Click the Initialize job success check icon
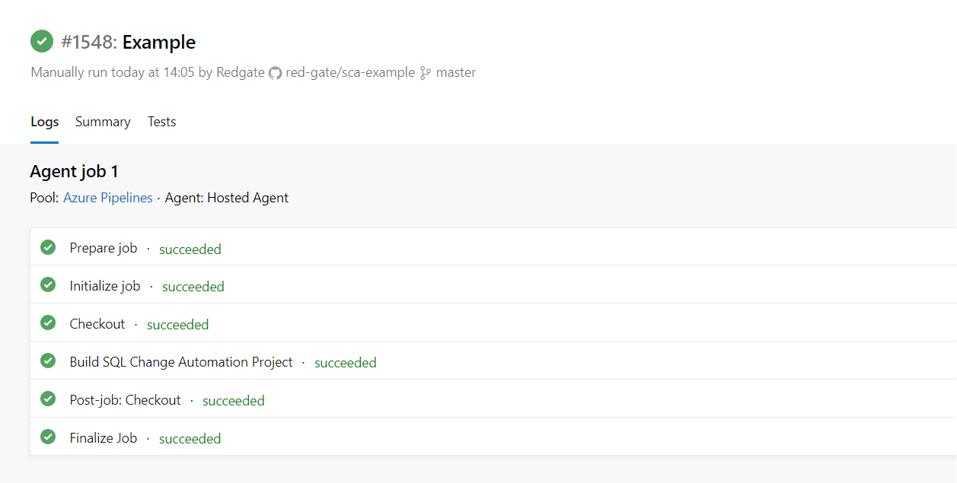 [x=48, y=285]
